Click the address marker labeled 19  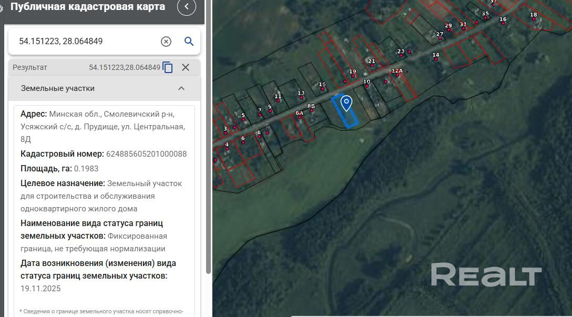click(x=353, y=76)
